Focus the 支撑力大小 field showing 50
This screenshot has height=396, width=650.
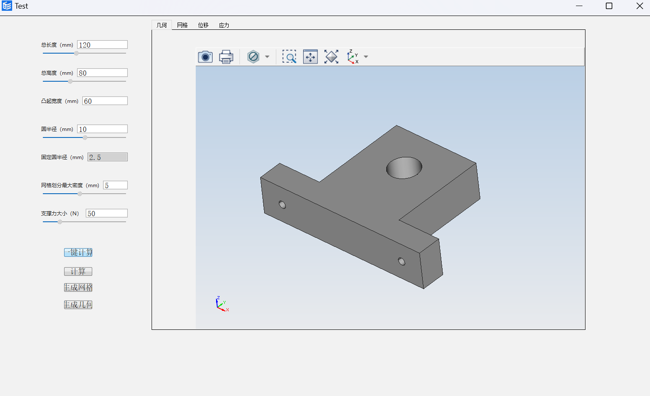(x=107, y=213)
